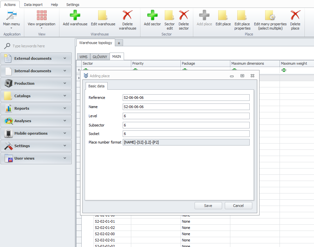
Task: Open the Main menu ribbon icon
Action: point(11,15)
